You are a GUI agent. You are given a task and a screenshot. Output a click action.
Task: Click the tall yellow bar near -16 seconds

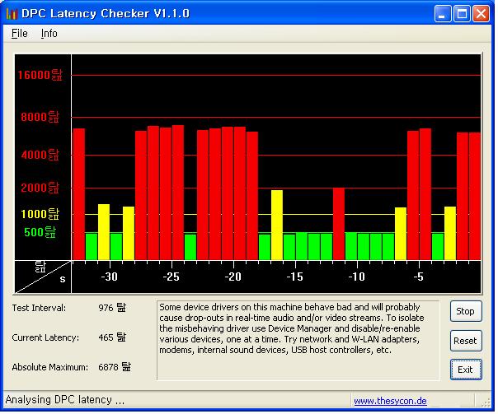277,225
